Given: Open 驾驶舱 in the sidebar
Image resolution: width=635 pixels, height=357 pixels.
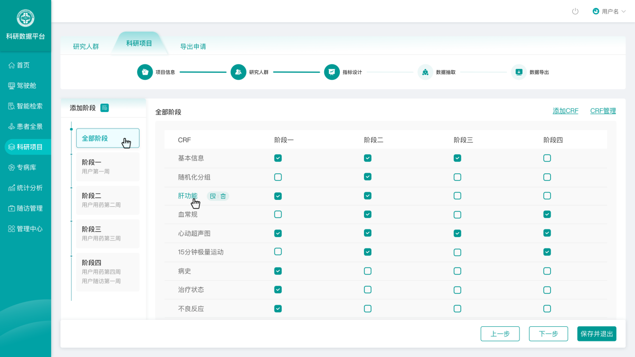Looking at the screenshot, I should [x=26, y=86].
